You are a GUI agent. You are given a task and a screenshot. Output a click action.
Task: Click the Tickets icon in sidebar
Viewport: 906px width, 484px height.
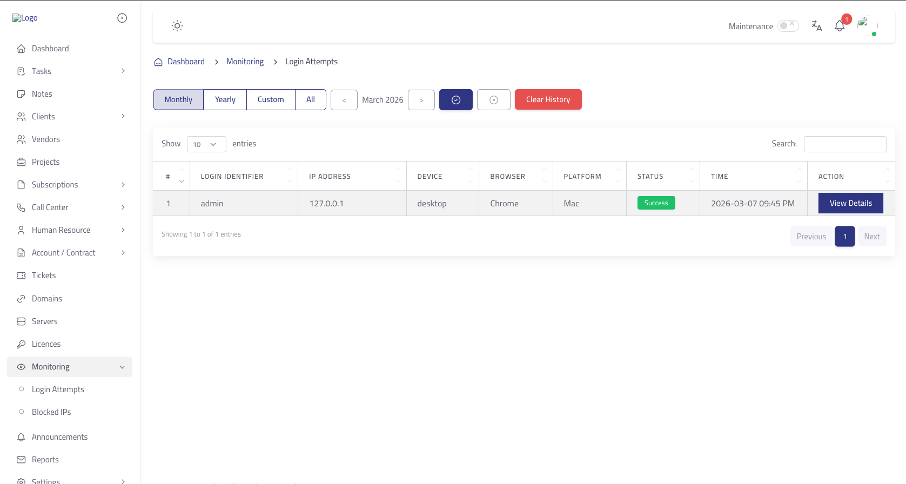(x=21, y=275)
